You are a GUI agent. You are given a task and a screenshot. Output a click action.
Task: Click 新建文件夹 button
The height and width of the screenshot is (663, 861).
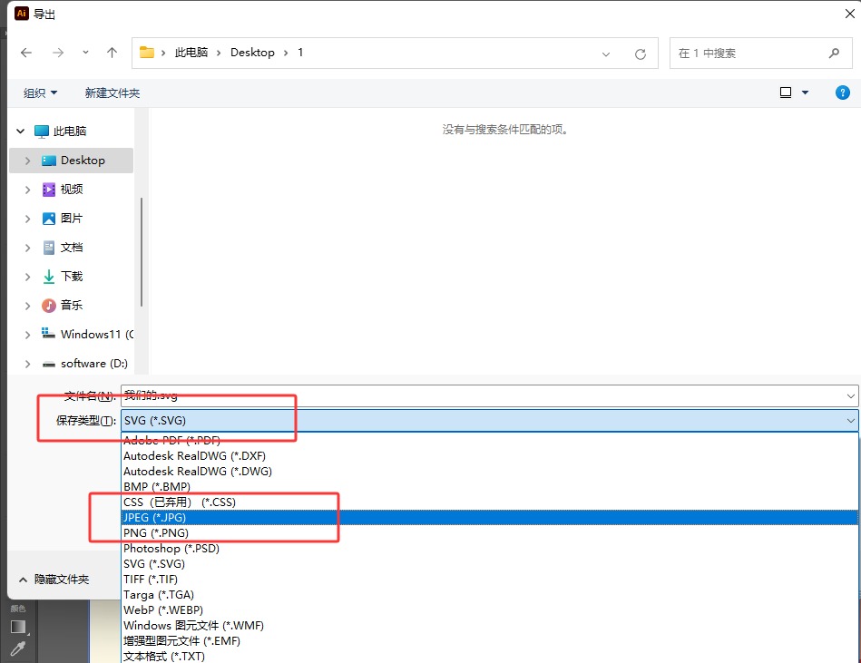(113, 93)
